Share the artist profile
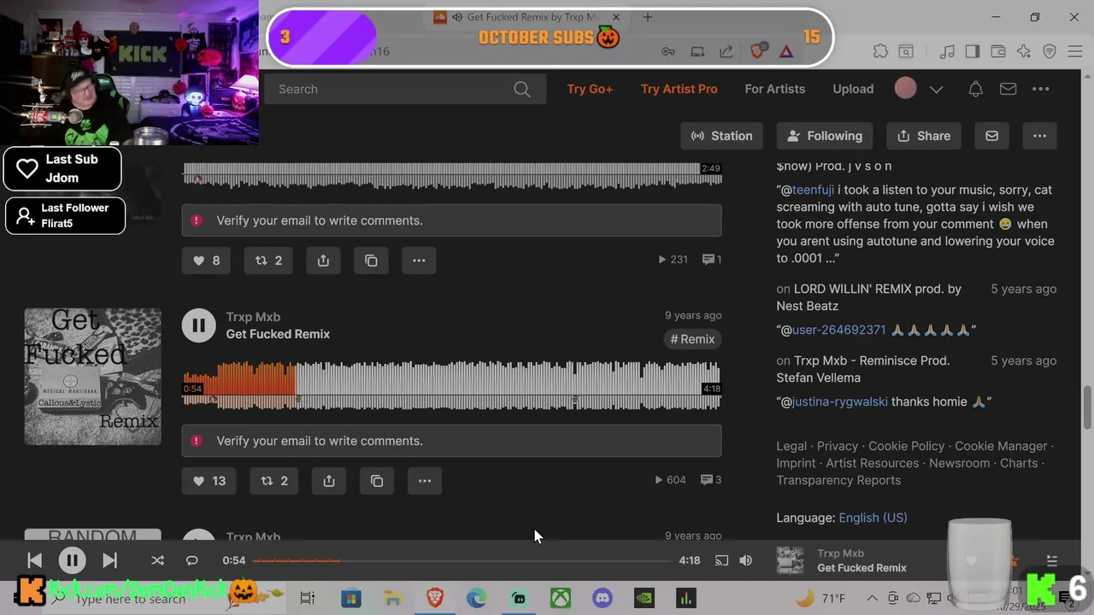This screenshot has width=1094, height=615. [x=924, y=136]
